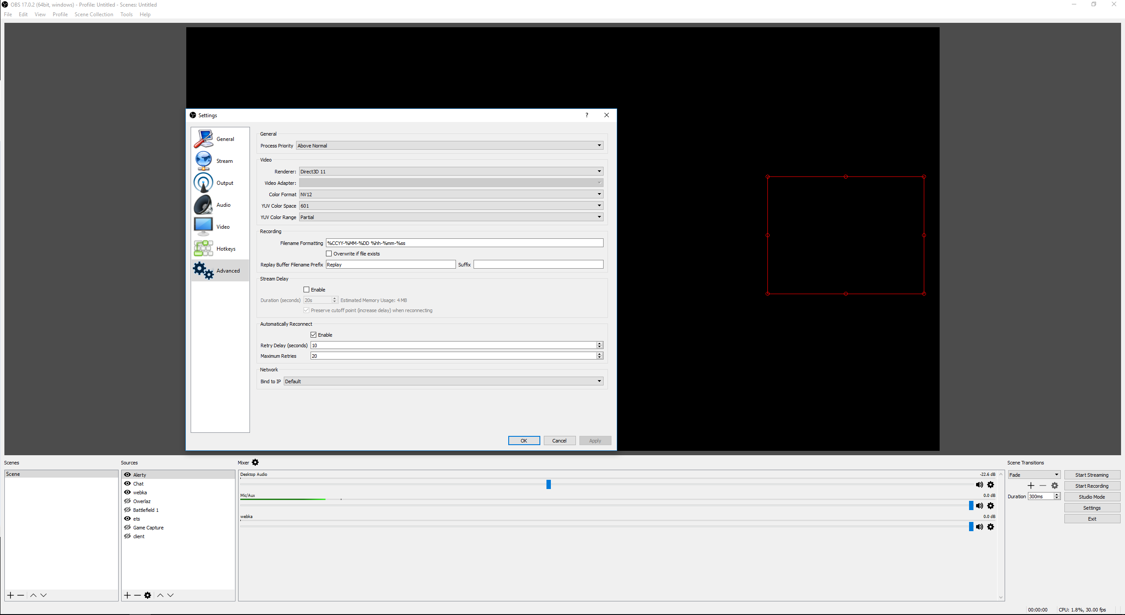
Task: Click the add source plus icon
Action: point(127,595)
